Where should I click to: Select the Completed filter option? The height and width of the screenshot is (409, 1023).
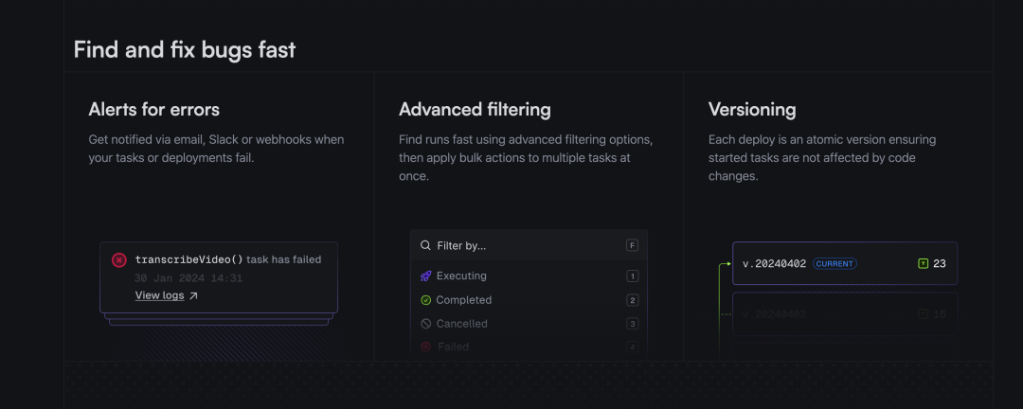point(463,300)
